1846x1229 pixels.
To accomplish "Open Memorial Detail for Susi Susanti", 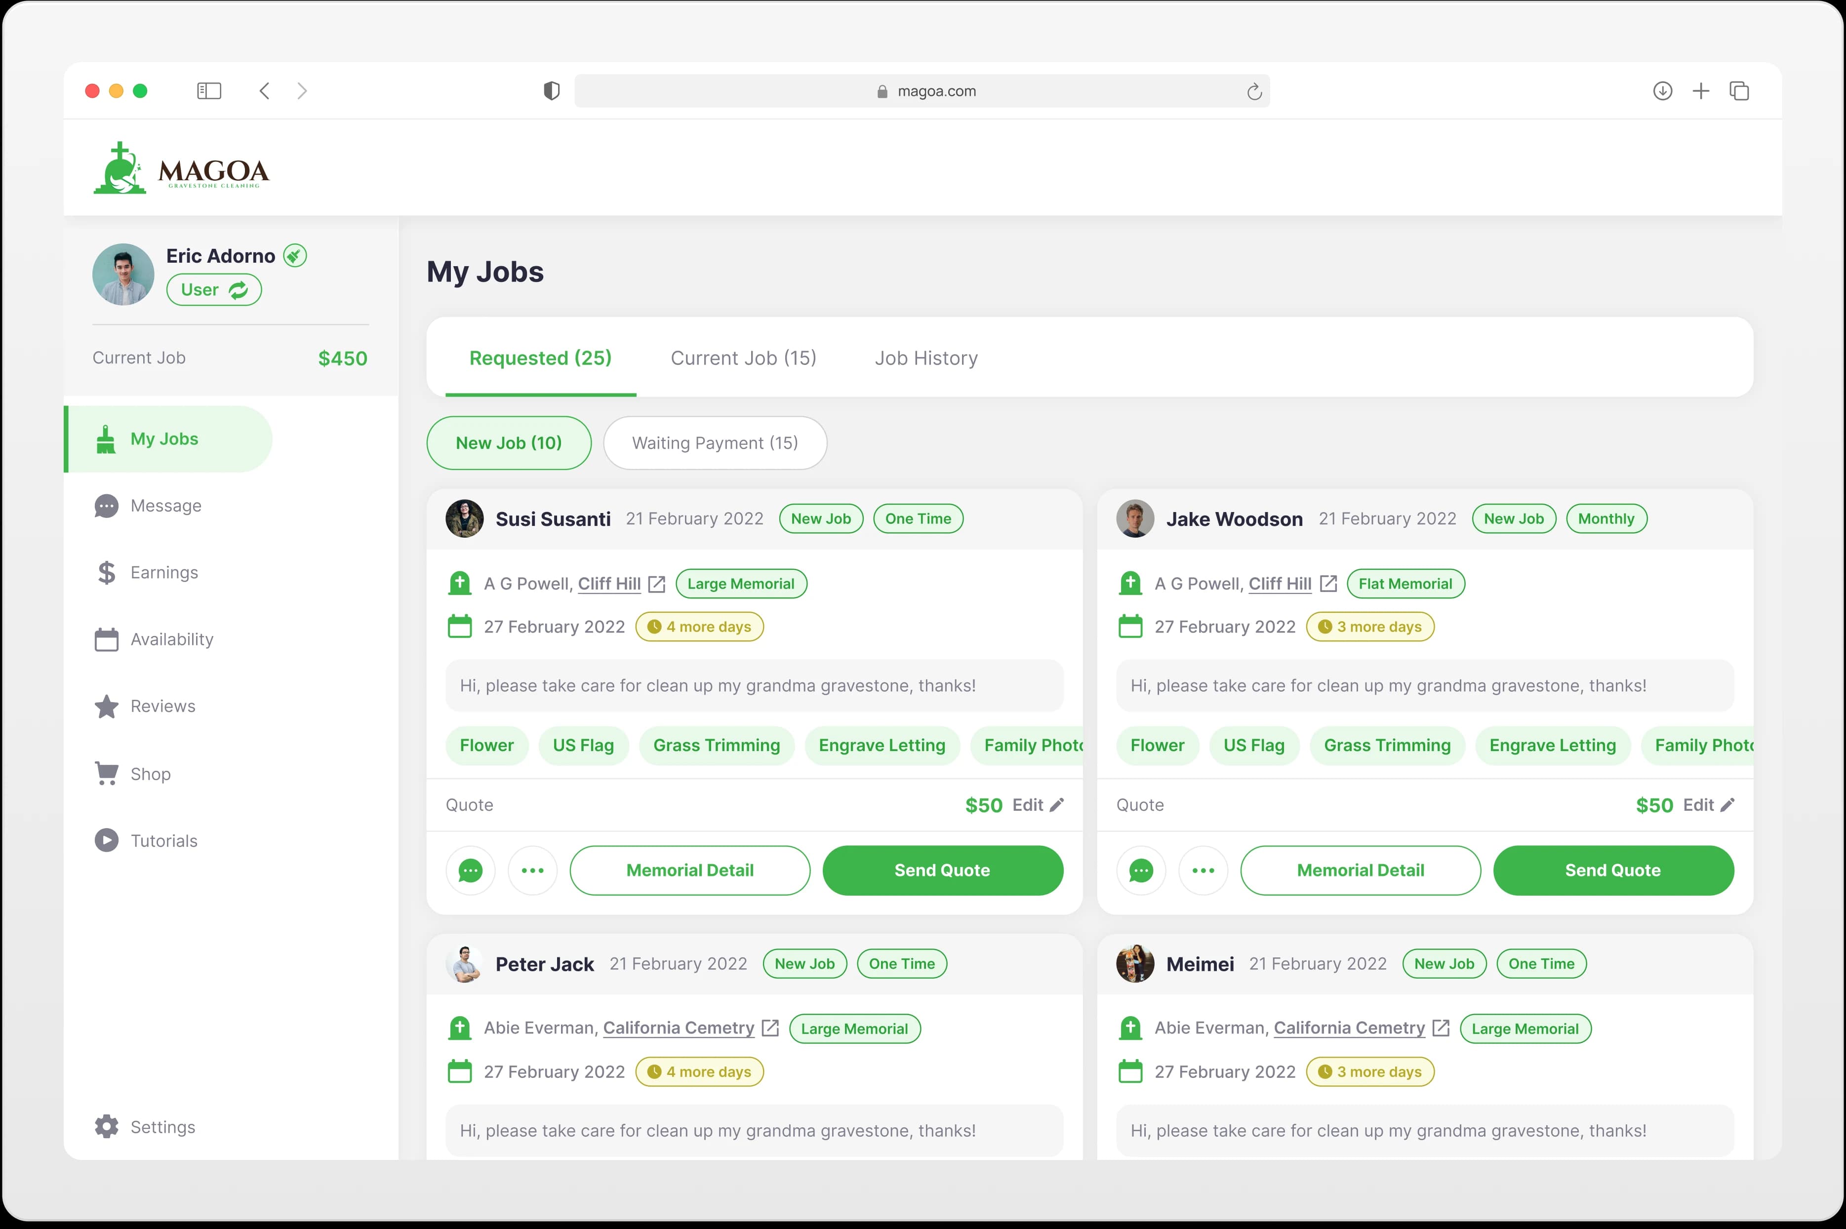I will [690, 870].
